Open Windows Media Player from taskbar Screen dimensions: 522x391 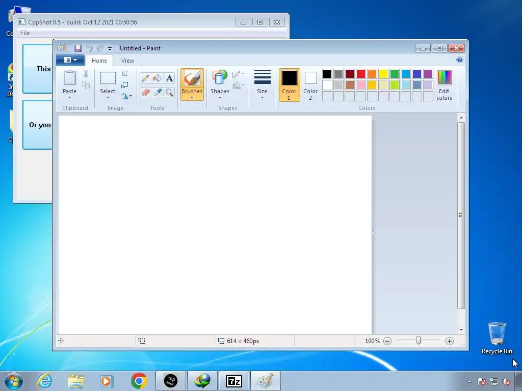point(107,381)
